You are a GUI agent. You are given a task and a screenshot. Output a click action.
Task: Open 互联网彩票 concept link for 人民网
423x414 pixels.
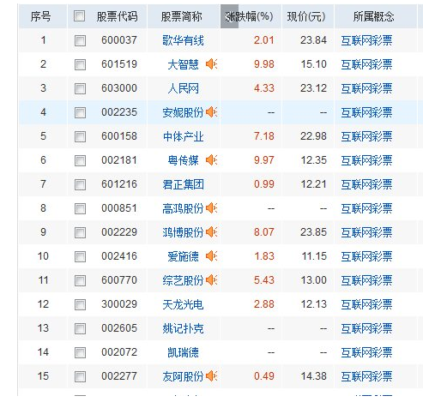[x=366, y=88]
